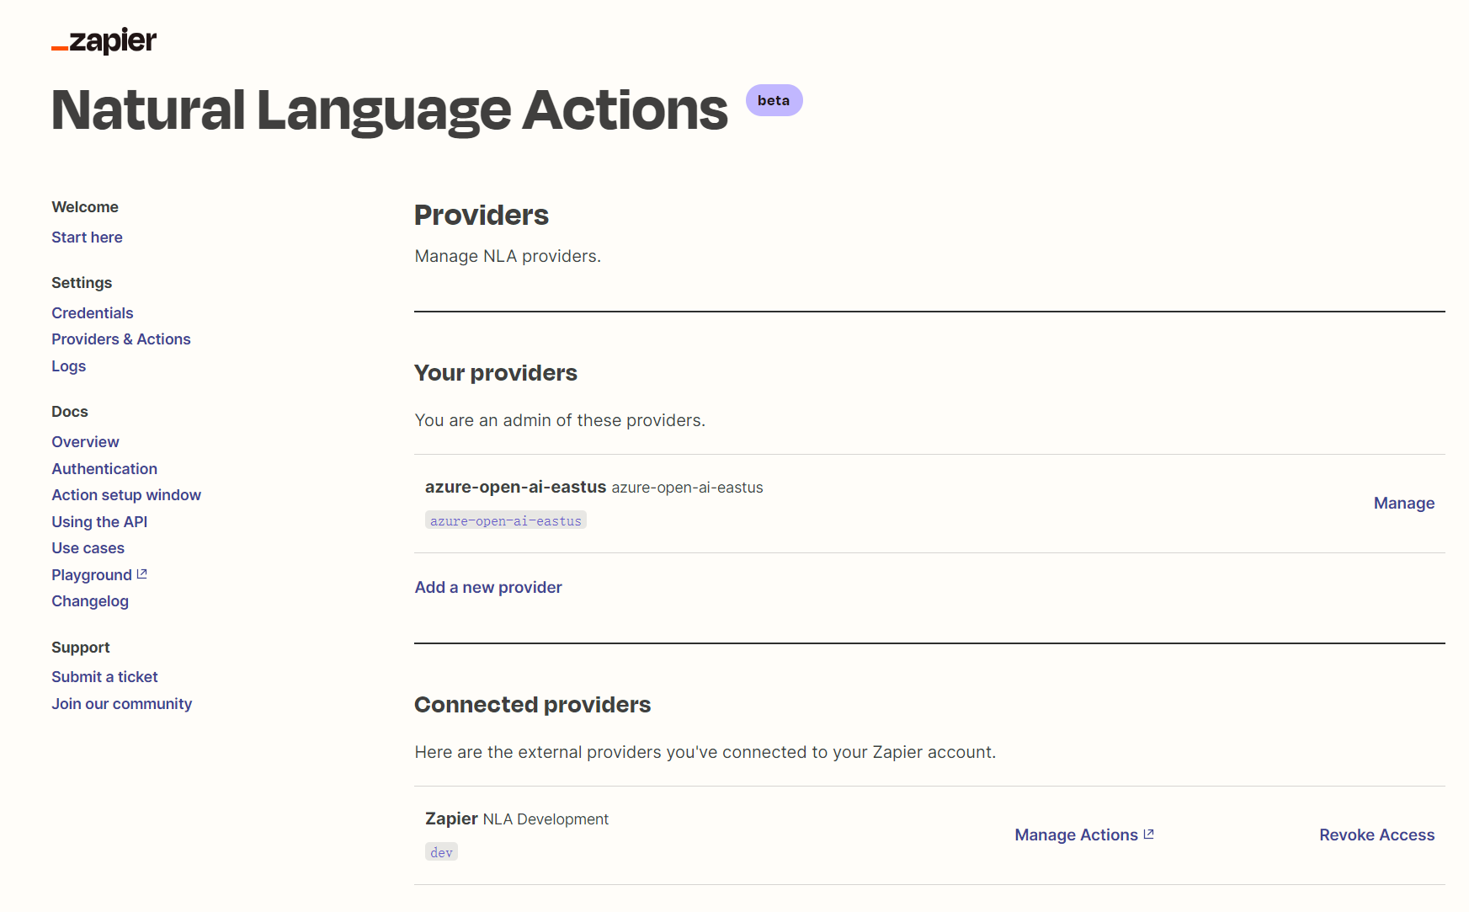Open the Overview docs

click(x=85, y=442)
